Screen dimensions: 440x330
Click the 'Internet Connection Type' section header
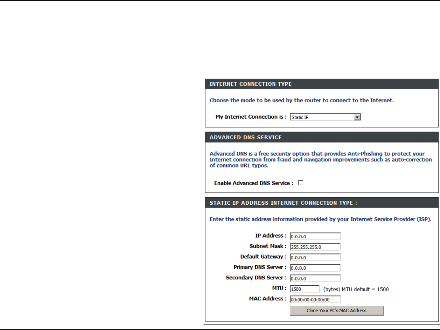point(322,84)
